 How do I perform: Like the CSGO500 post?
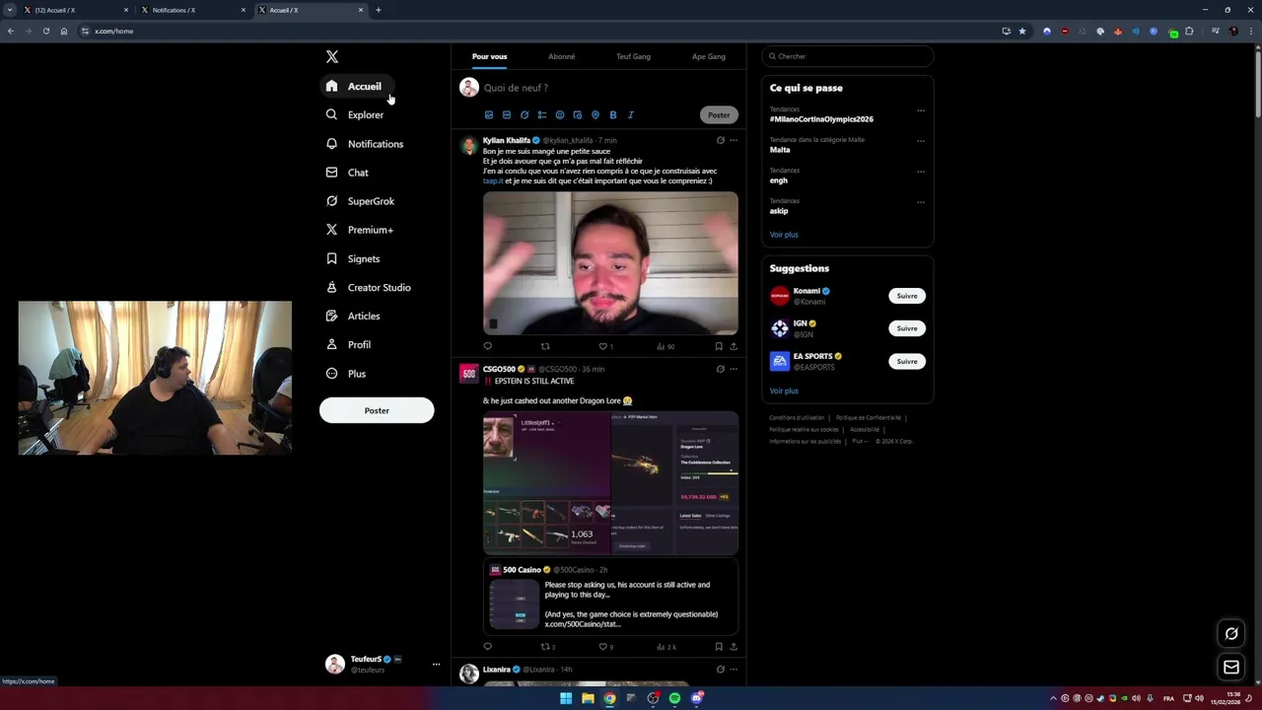pos(605,647)
